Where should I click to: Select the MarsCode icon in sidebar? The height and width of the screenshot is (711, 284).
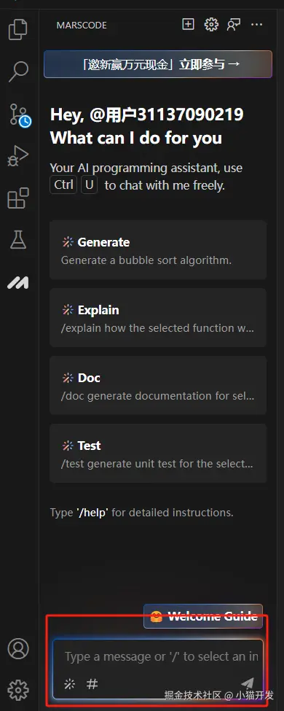click(x=18, y=283)
